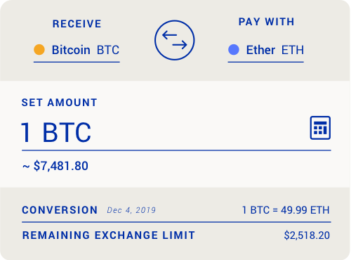
Task: Open the Ether ETH pay-with selector
Action: (266, 52)
